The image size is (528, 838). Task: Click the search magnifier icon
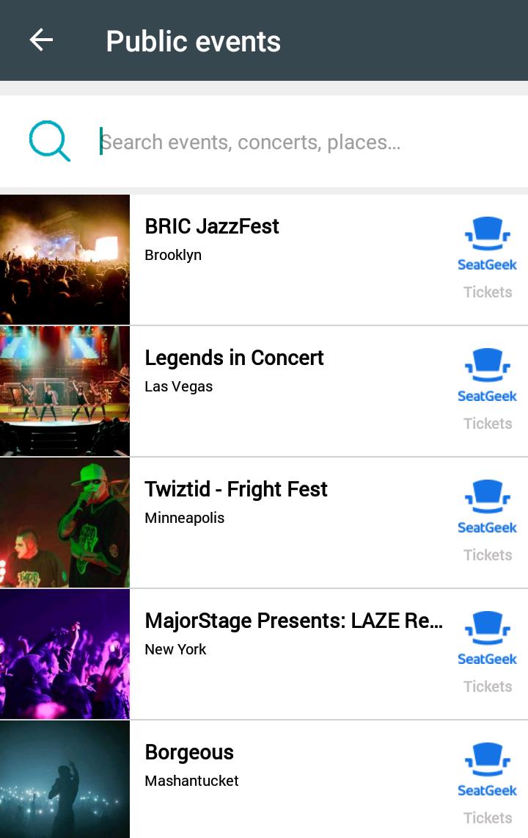coord(49,141)
